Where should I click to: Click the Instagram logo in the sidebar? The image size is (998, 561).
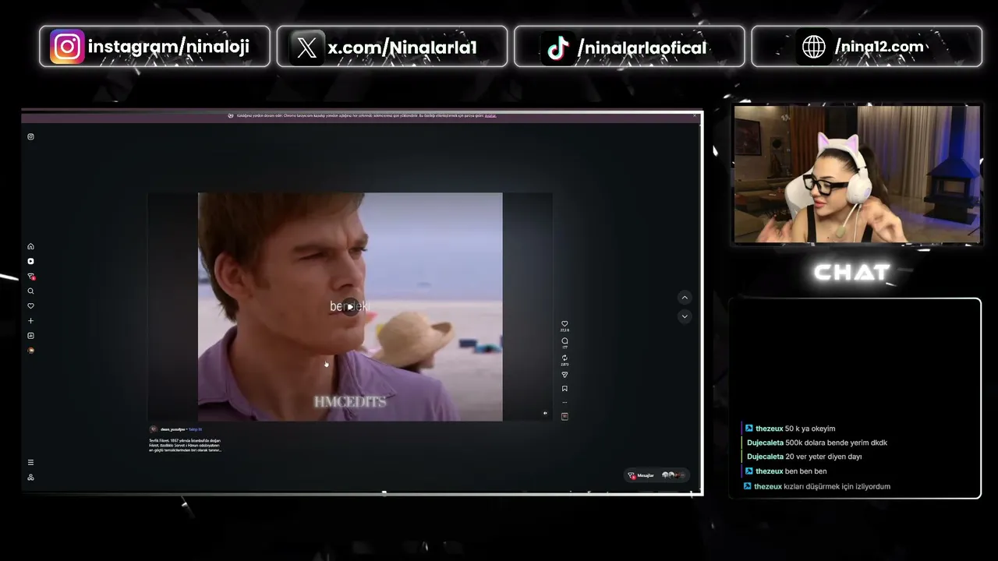coord(31,137)
